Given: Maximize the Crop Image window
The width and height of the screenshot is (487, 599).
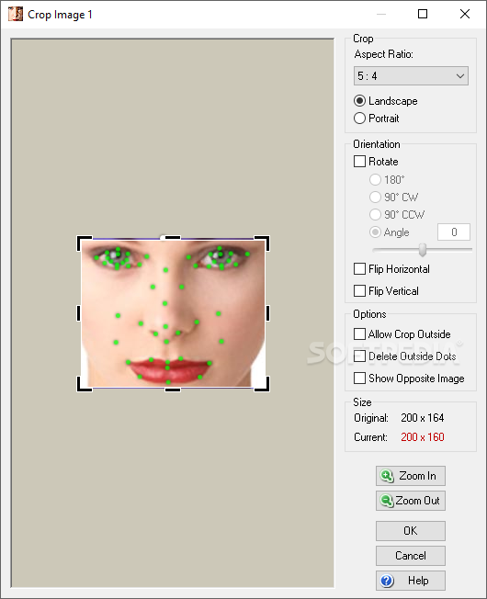Looking at the screenshot, I should 423,14.
